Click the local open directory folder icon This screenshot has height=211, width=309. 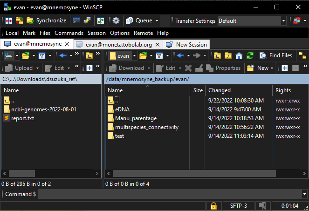pos(26,56)
